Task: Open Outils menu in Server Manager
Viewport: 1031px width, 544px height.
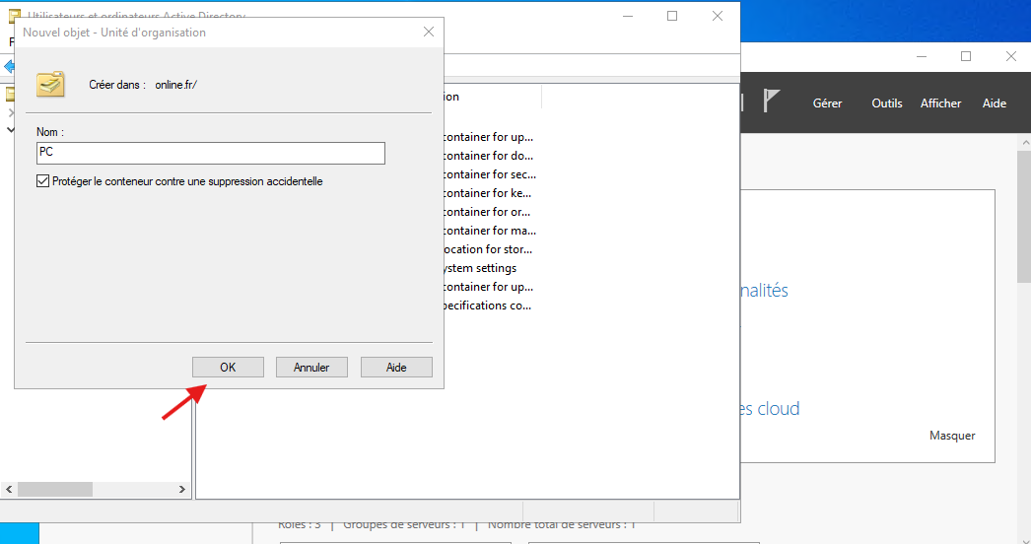Action: pyautogui.click(x=887, y=103)
